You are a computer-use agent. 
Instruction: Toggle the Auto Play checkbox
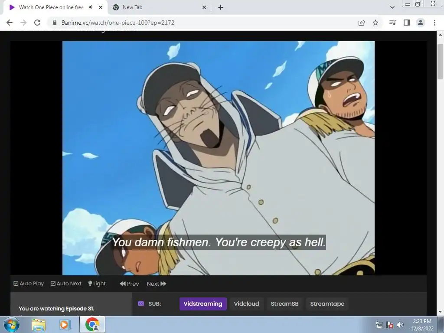(x=29, y=284)
